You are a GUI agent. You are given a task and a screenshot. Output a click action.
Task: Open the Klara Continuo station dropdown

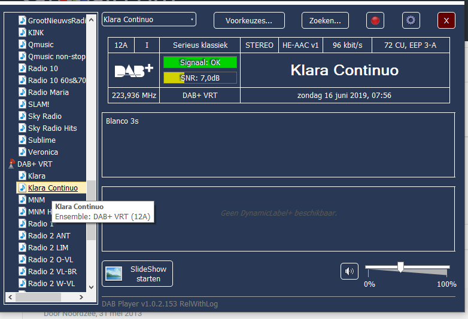149,19
